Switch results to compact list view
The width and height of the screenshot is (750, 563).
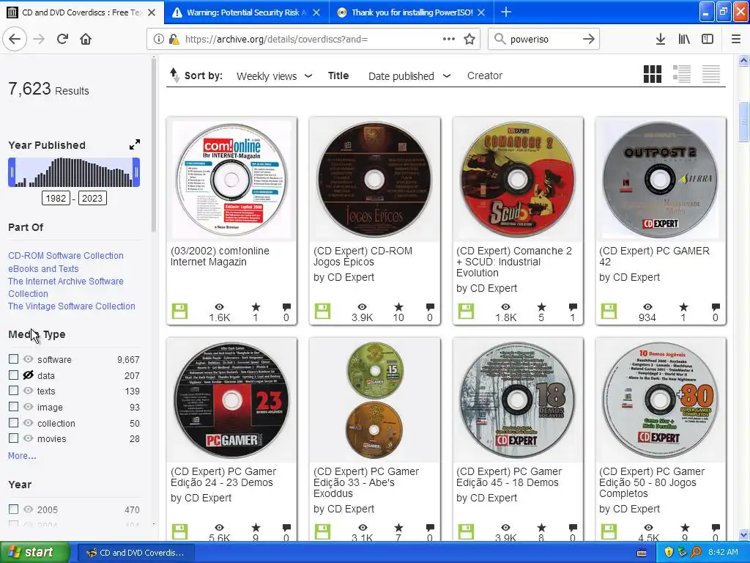pyautogui.click(x=710, y=74)
